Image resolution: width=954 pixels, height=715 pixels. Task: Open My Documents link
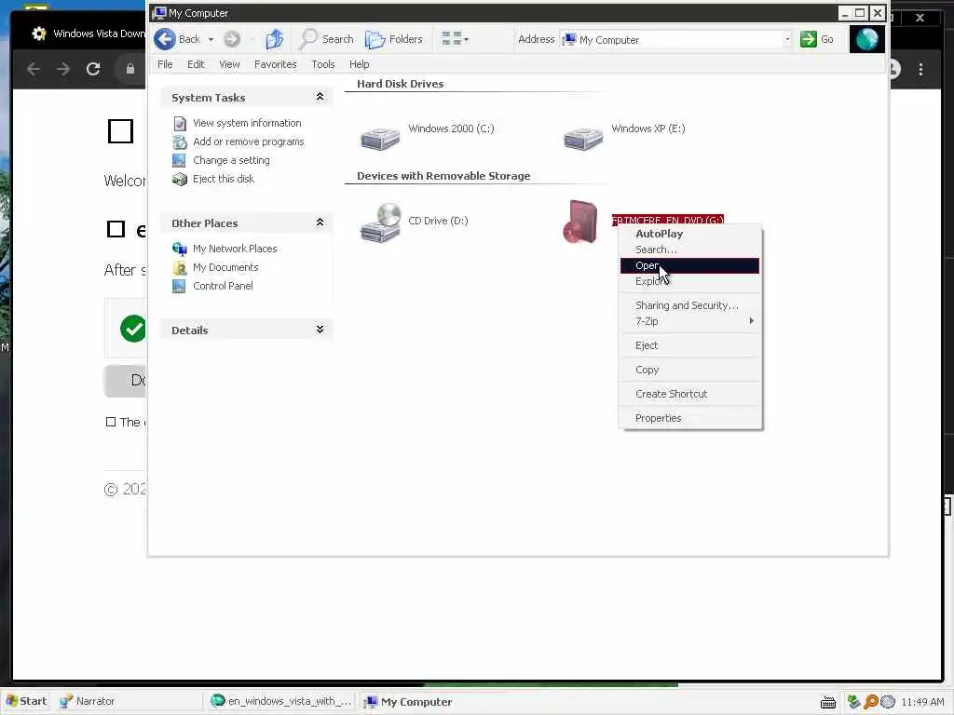tap(225, 267)
